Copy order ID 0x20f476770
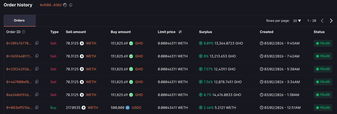This screenshot has height=114, width=337. [37, 43]
